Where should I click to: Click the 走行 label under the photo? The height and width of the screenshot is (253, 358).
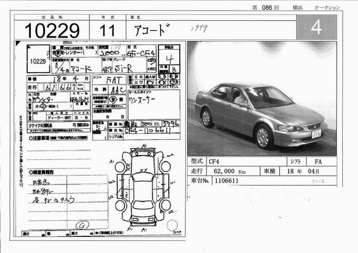tap(196, 171)
